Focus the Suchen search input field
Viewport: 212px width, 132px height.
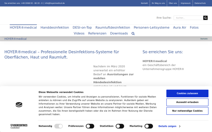[188, 18]
